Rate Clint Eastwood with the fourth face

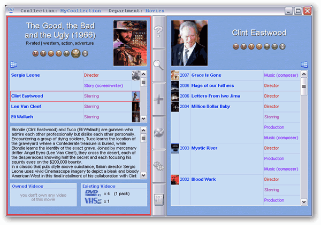(259, 47)
